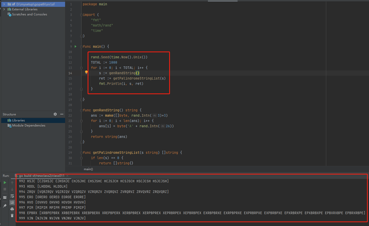
Task: Click the Print console output icon
Action: (12, 209)
